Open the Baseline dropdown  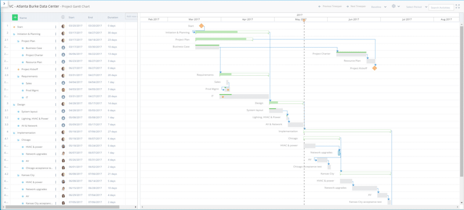pos(379,6)
